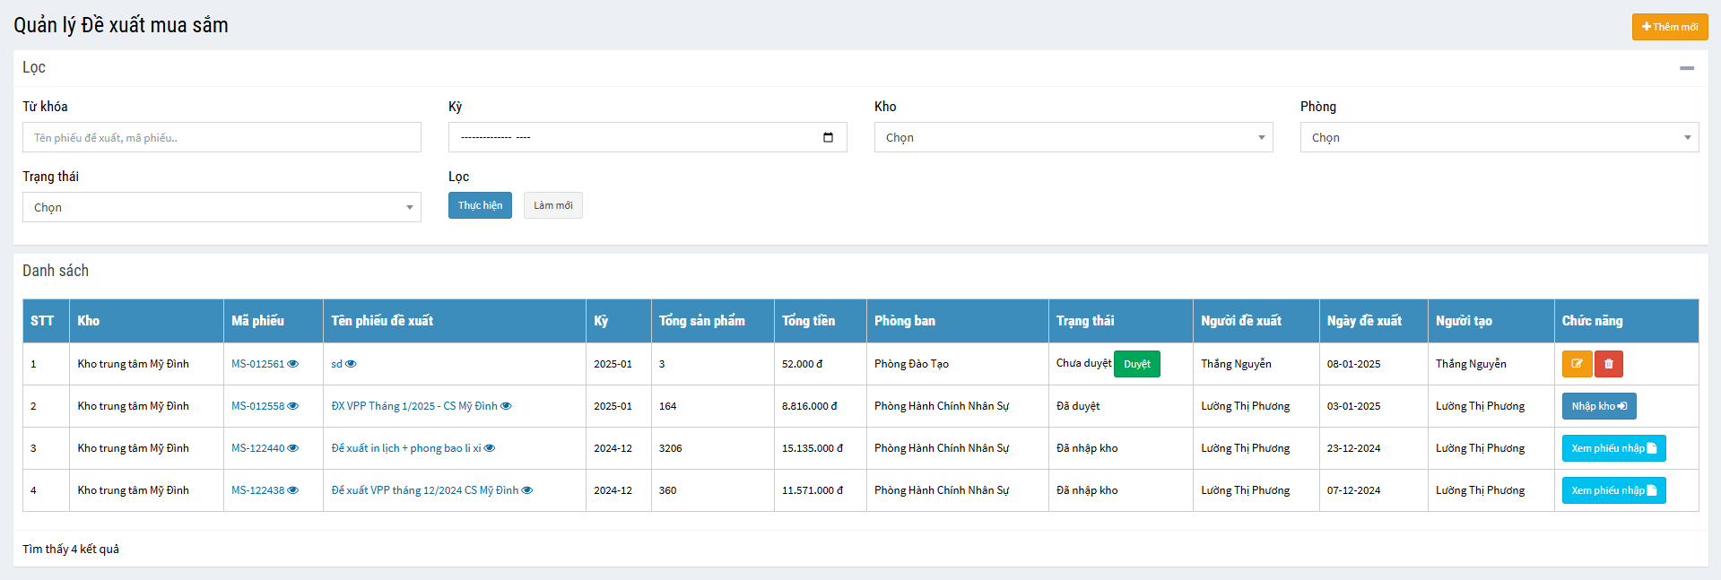
Task: Open Xem phiếu nhập for MS-122440
Action: tap(1612, 448)
